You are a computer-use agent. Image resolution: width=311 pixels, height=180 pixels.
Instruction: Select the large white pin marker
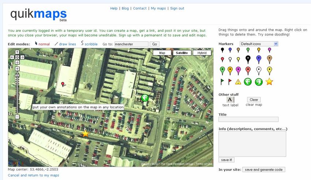[x=259, y=71]
